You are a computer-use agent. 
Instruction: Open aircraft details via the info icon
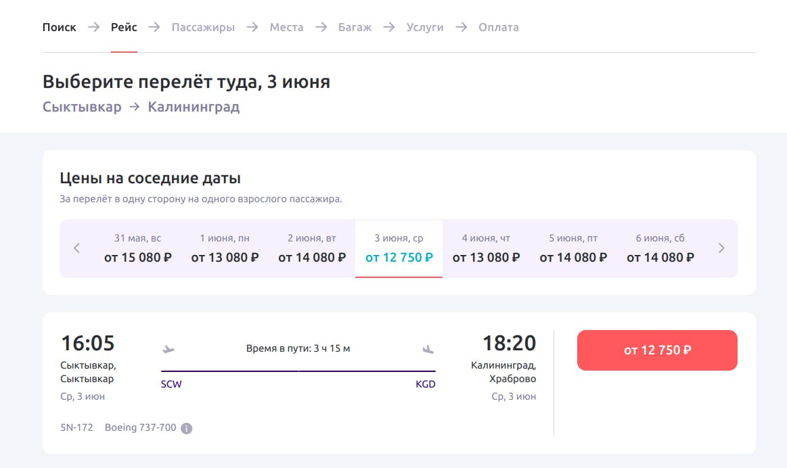pyautogui.click(x=187, y=427)
